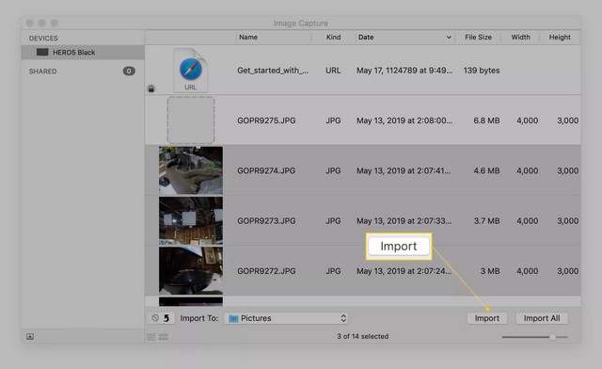This screenshot has width=602, height=369.
Task: Click the date May 13, 2019 at 2:08:00
Action: (404, 120)
